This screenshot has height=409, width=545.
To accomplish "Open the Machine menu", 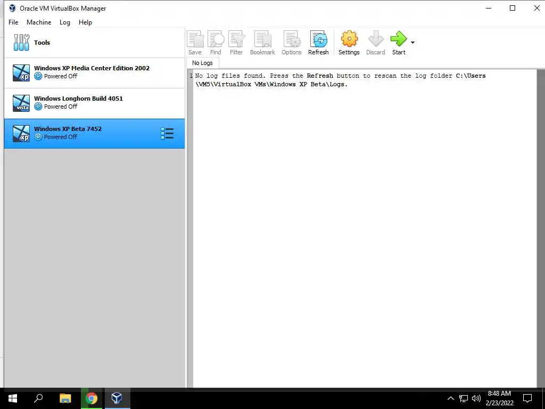I will [x=39, y=22].
